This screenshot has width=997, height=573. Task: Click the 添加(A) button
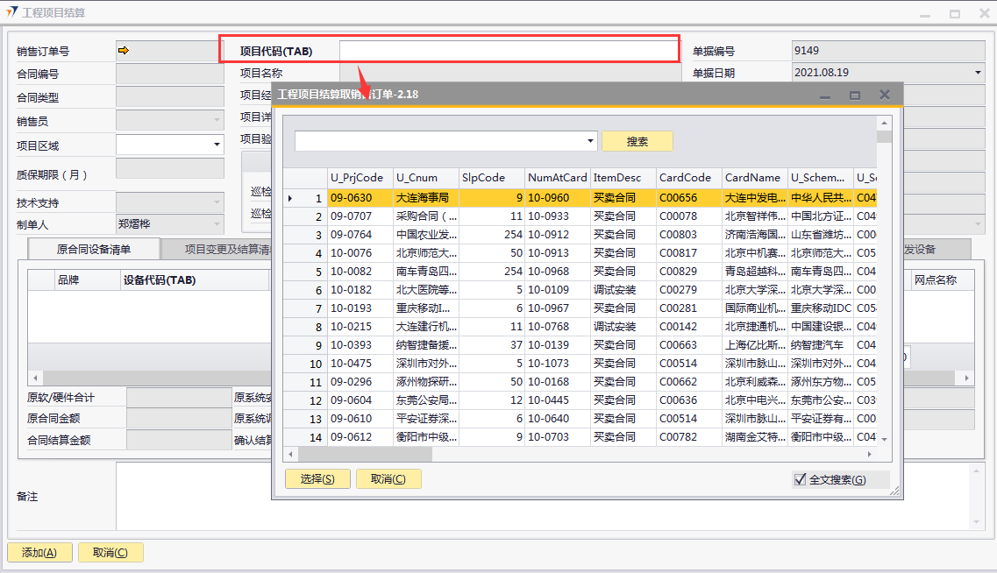click(x=39, y=553)
